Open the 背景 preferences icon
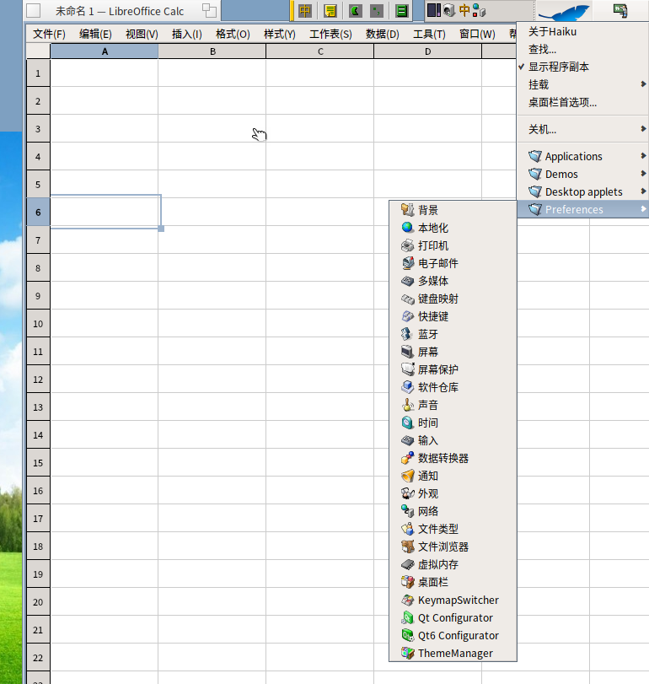The image size is (649, 684). click(453, 210)
